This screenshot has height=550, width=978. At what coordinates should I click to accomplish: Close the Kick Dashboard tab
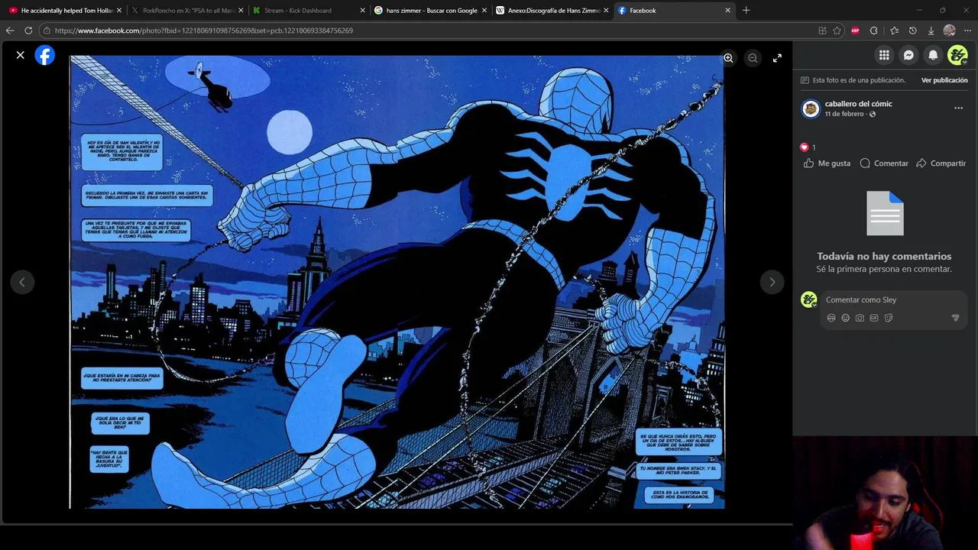[362, 11]
